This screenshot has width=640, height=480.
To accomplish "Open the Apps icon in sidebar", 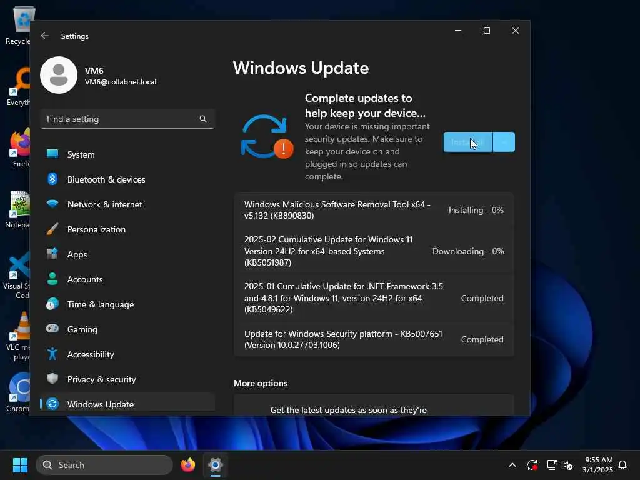I will click(52, 254).
